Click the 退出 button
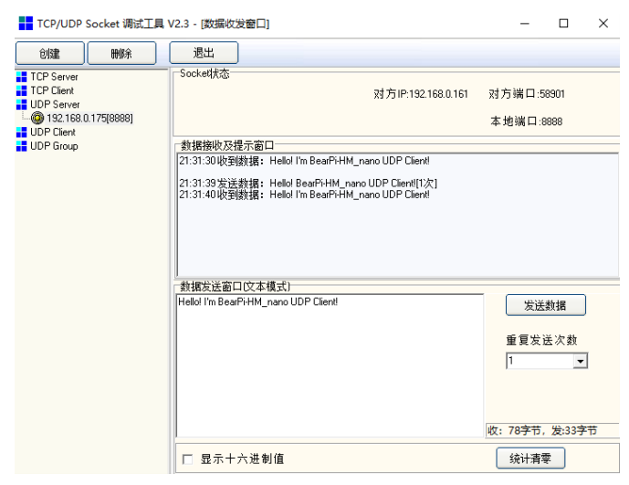Viewport: 629px width, 485px height. tap(204, 53)
